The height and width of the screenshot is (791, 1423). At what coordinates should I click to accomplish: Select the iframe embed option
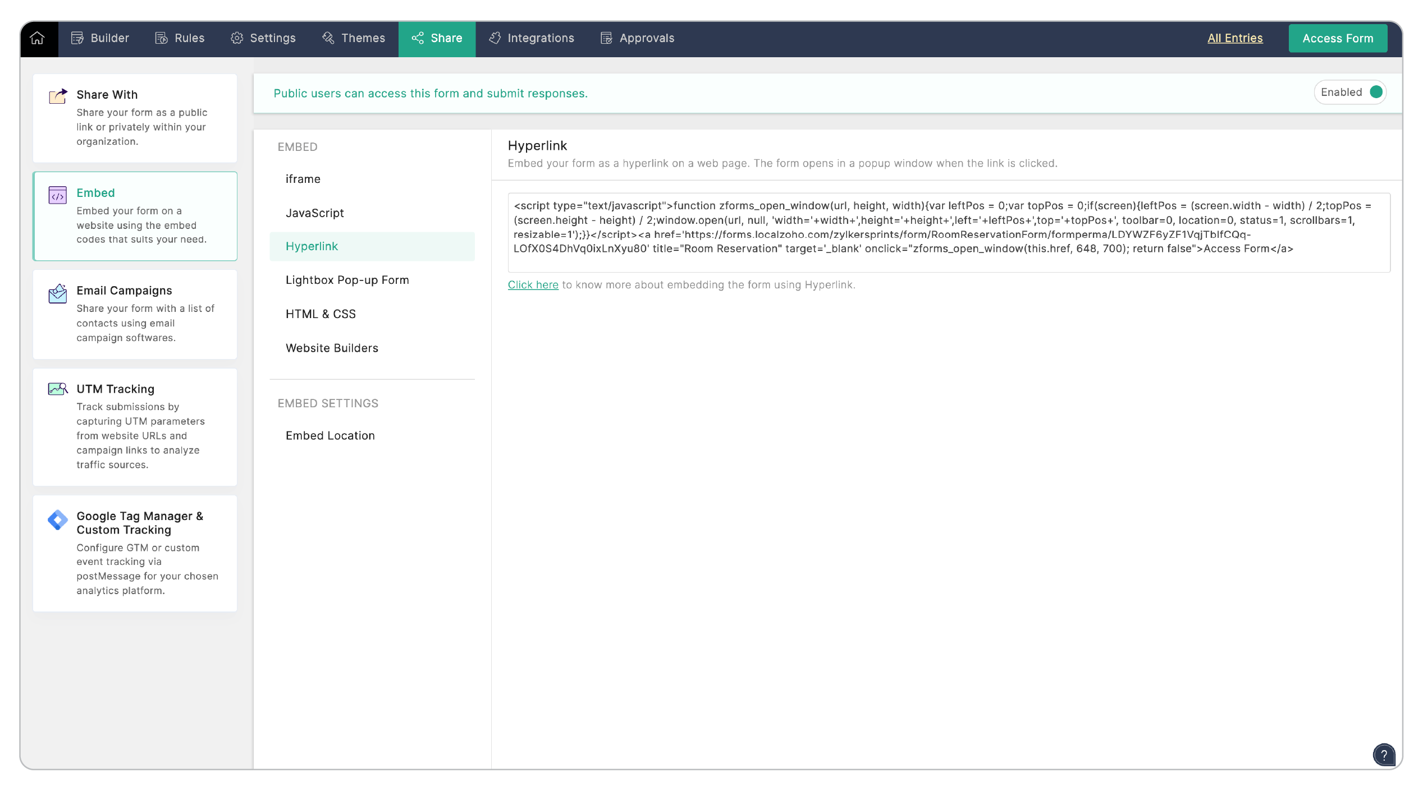coord(303,179)
